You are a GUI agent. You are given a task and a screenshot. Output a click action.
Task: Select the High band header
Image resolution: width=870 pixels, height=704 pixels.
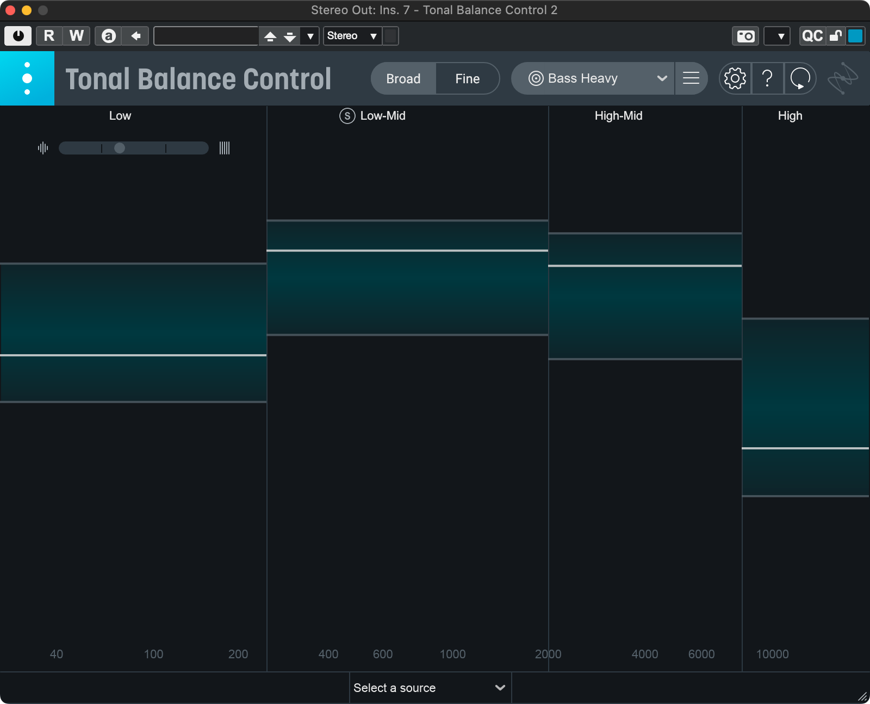click(x=790, y=116)
